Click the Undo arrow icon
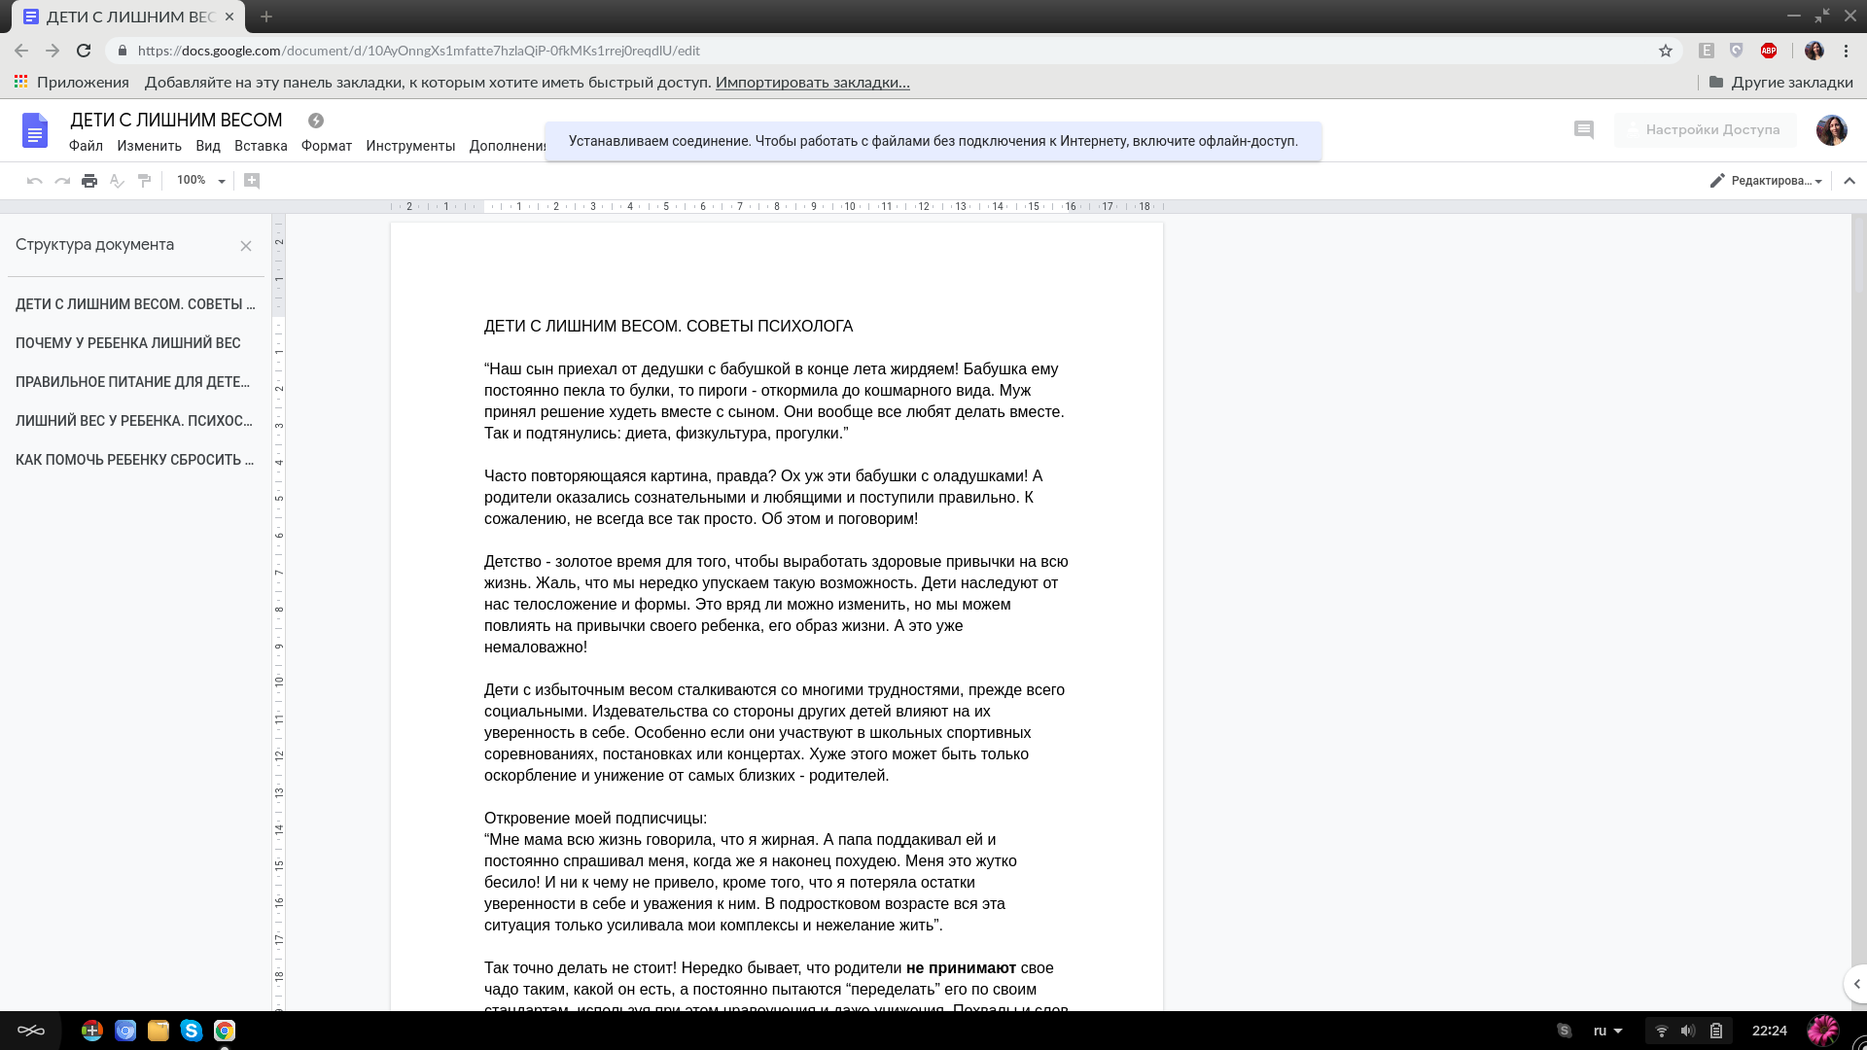The width and height of the screenshot is (1867, 1050). [x=35, y=181]
